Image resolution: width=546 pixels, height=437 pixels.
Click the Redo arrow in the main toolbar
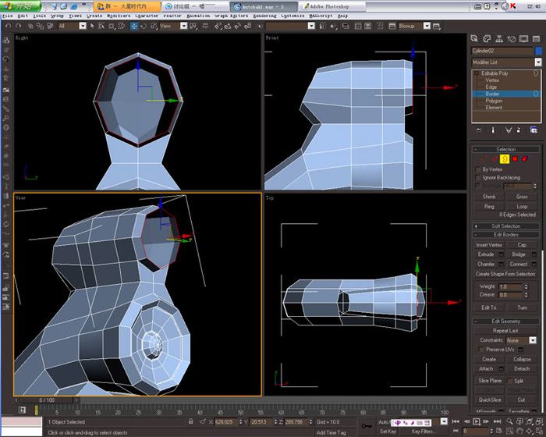tap(19, 26)
